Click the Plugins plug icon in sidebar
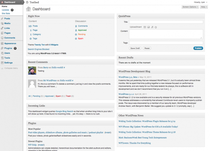The width and height of the screenshot is (210, 151). [x=2, y=48]
